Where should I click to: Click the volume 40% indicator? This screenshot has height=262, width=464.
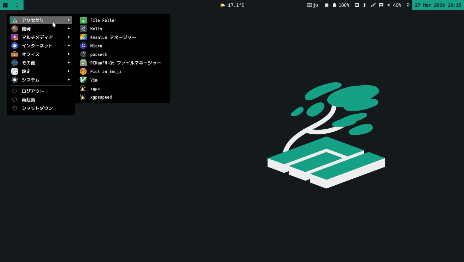click(x=394, y=5)
